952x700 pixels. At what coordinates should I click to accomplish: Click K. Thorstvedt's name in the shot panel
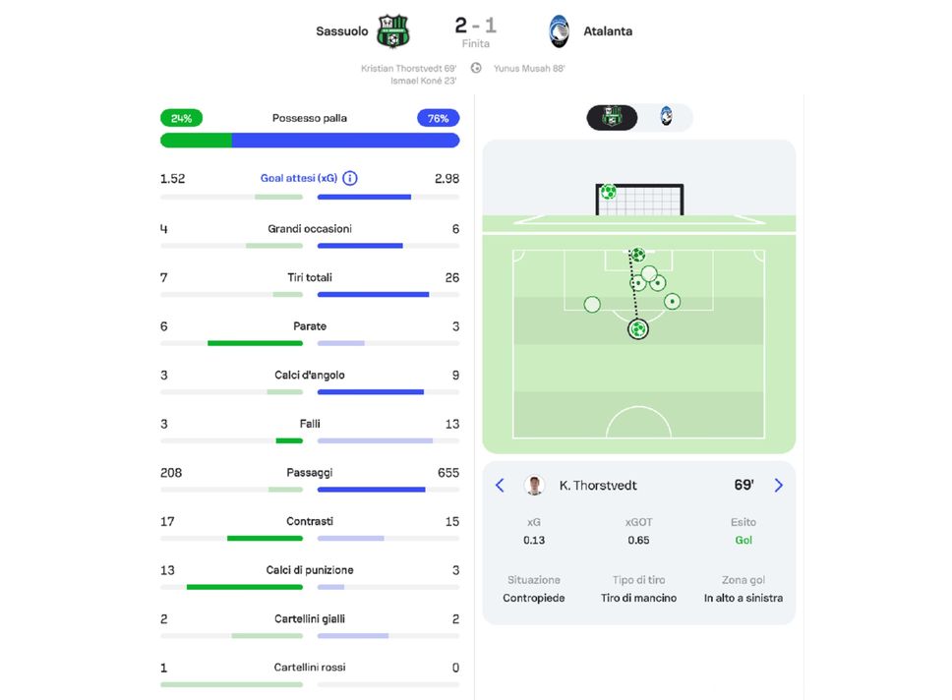[598, 486]
